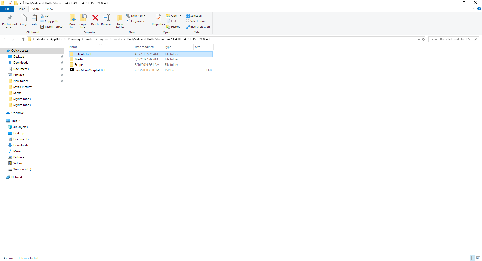
Task: Sort files by the Name column
Action: pyautogui.click(x=100, y=47)
